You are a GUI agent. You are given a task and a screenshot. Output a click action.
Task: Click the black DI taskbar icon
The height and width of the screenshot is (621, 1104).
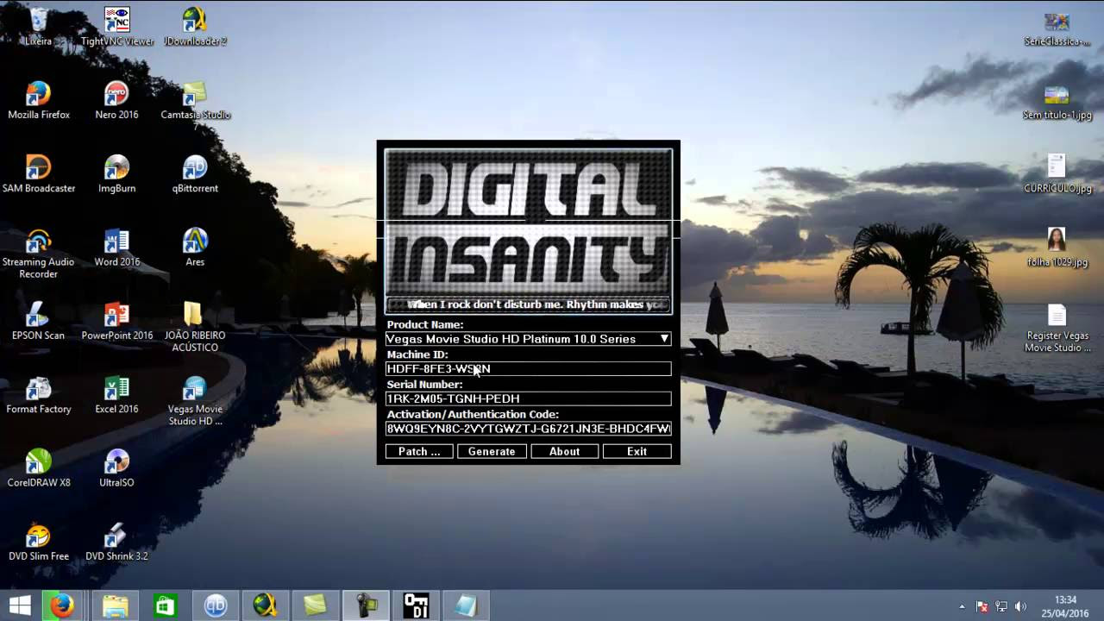tap(417, 605)
